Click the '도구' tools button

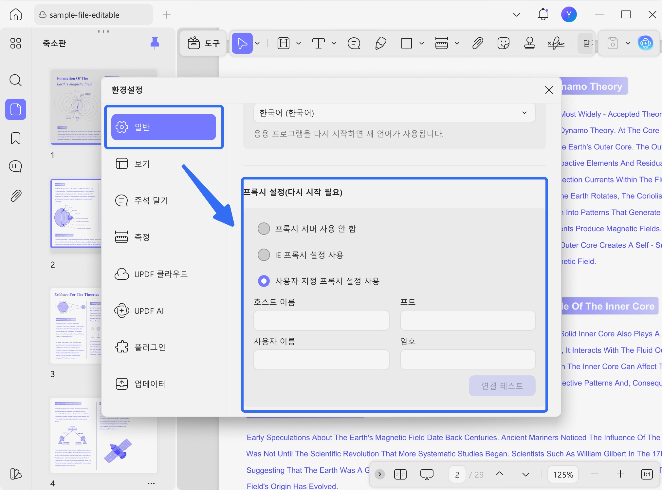coord(203,43)
